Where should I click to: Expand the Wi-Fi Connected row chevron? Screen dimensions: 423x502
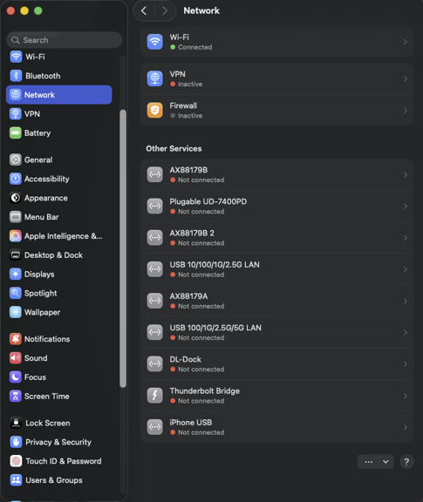pyautogui.click(x=406, y=42)
